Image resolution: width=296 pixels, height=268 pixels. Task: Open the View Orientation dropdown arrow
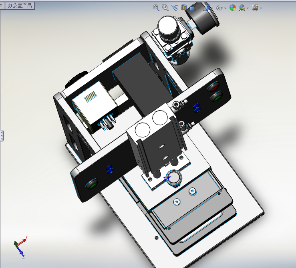coord(199,8)
